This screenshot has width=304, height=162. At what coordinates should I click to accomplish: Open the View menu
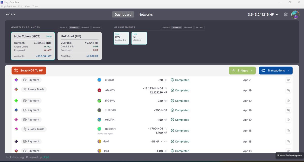coord(27,6)
